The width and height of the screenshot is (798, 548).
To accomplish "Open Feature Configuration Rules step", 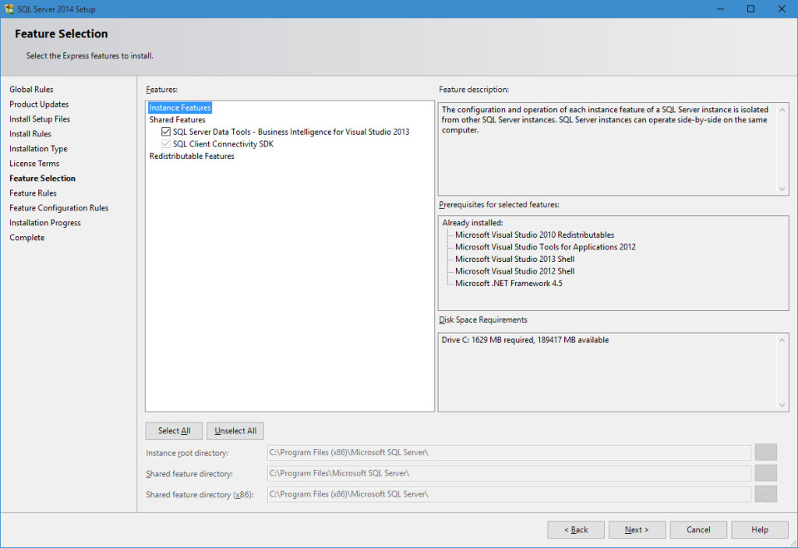I will coord(58,208).
